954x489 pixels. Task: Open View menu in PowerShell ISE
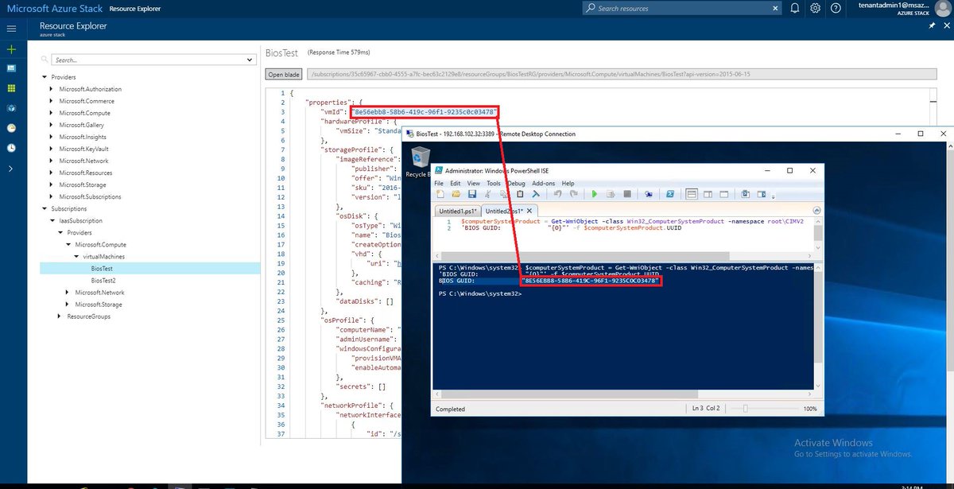[x=475, y=183]
